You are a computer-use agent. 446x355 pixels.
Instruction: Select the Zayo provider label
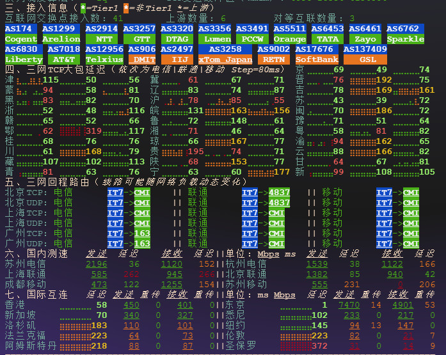tap(365, 39)
